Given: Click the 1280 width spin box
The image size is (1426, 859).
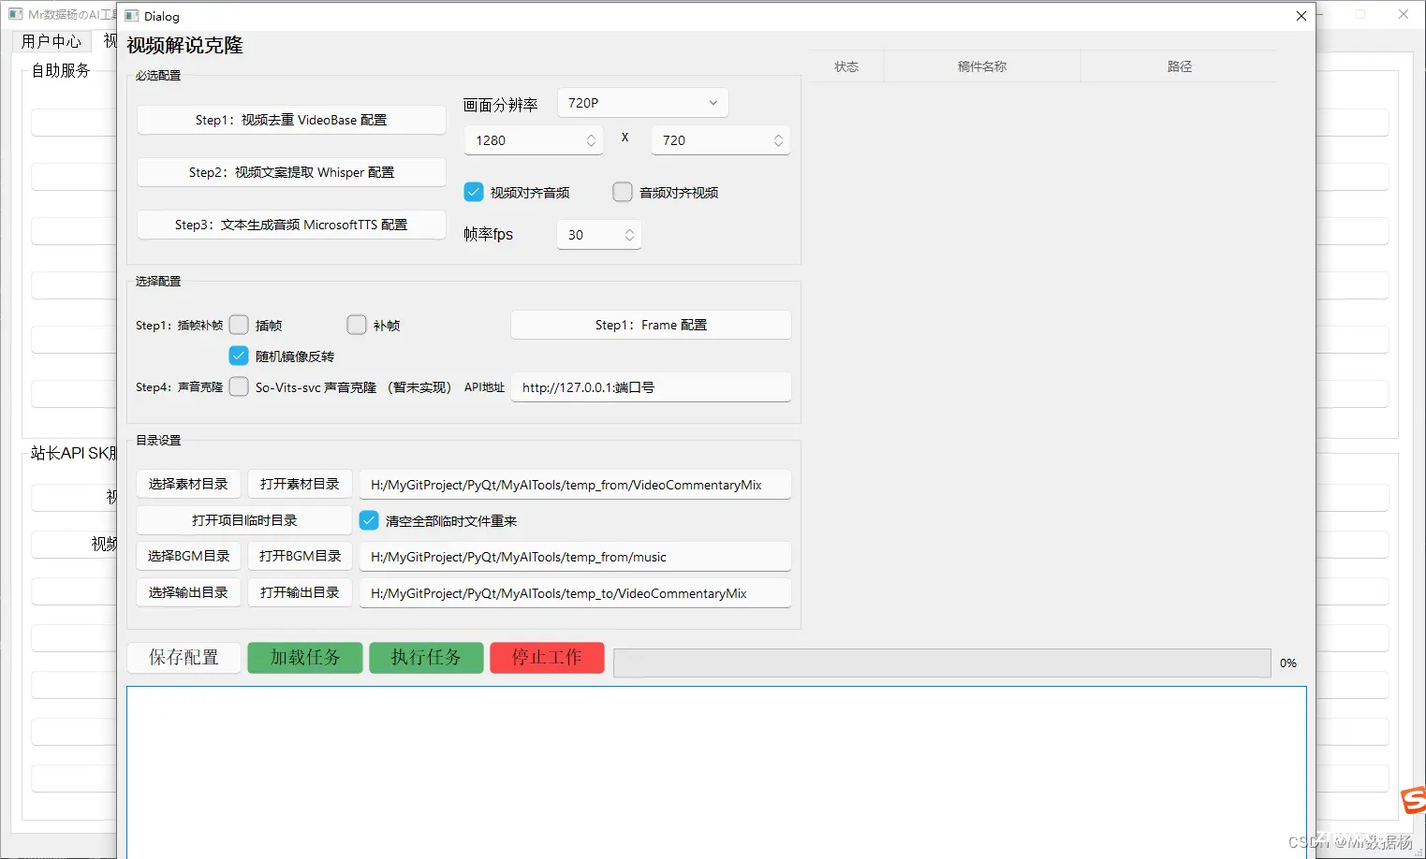Looking at the screenshot, I should (534, 140).
